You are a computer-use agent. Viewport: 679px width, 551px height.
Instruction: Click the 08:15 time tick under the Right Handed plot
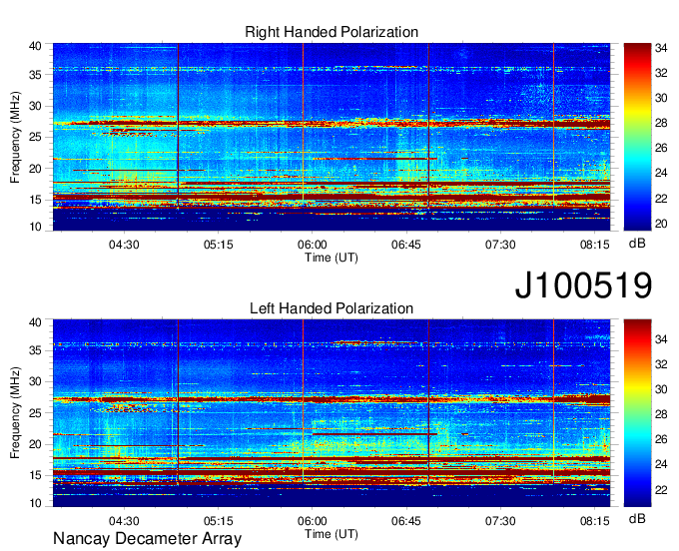[x=594, y=245]
